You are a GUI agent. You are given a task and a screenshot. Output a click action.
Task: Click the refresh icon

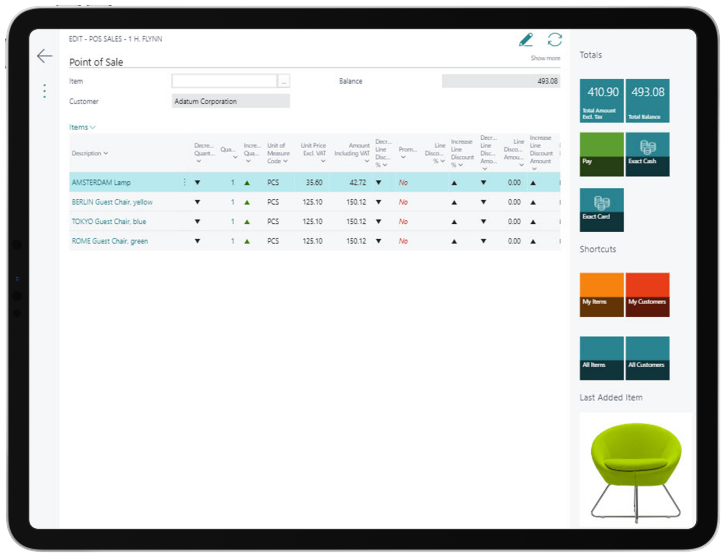(x=554, y=40)
